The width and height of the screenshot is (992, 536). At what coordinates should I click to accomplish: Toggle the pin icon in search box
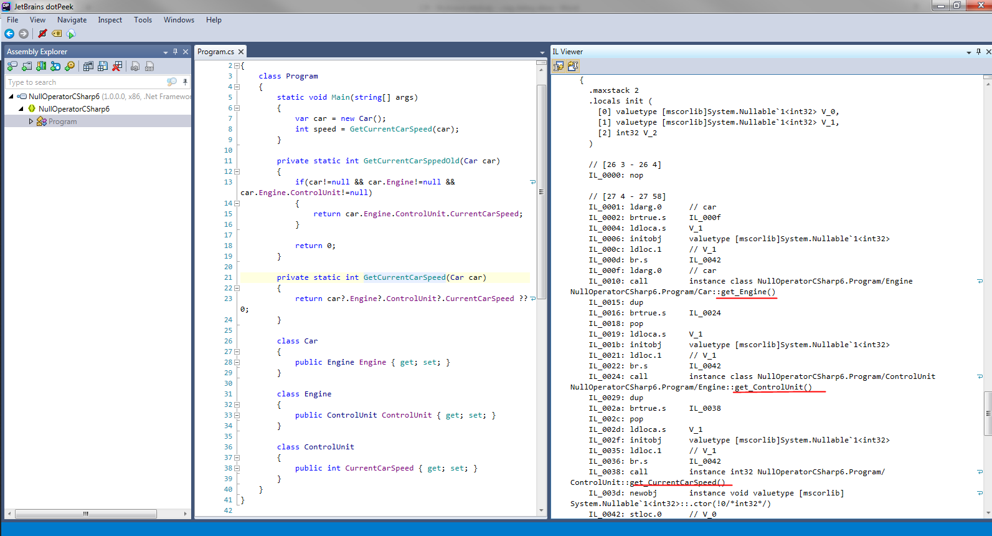click(x=185, y=82)
